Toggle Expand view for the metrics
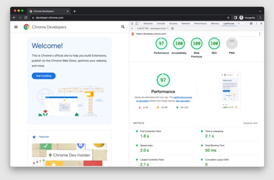Screen dimensions: 274x180 pyautogui.click(x=250, y=123)
